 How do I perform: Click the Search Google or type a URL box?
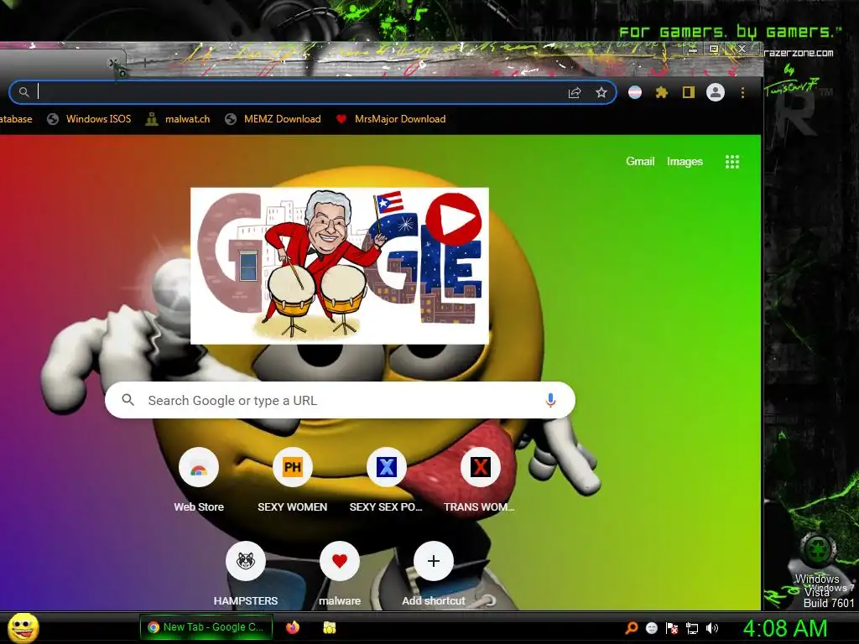click(x=340, y=400)
